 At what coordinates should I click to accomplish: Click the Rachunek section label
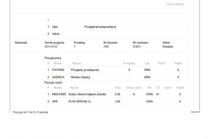click(x=21, y=42)
